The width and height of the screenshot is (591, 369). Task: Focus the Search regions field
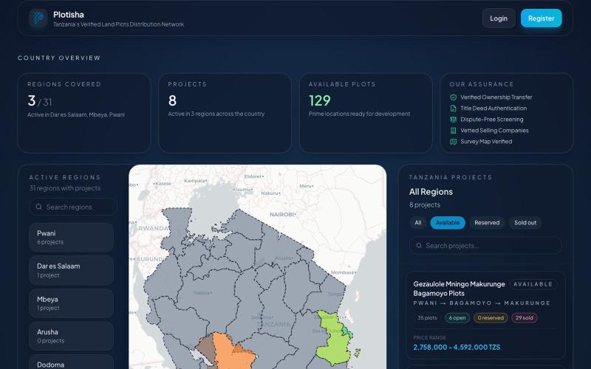tap(72, 207)
